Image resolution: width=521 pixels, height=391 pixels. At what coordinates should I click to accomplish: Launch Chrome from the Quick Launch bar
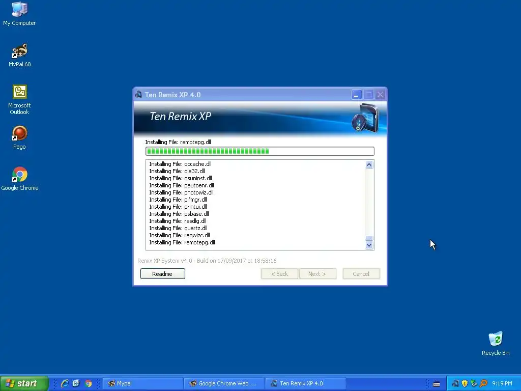pyautogui.click(x=88, y=383)
